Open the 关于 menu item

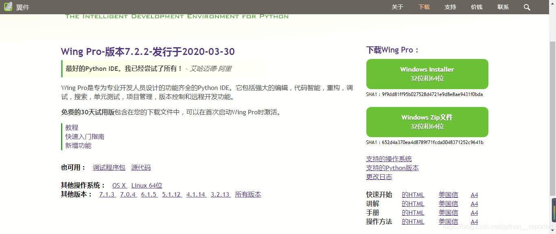point(397,7)
